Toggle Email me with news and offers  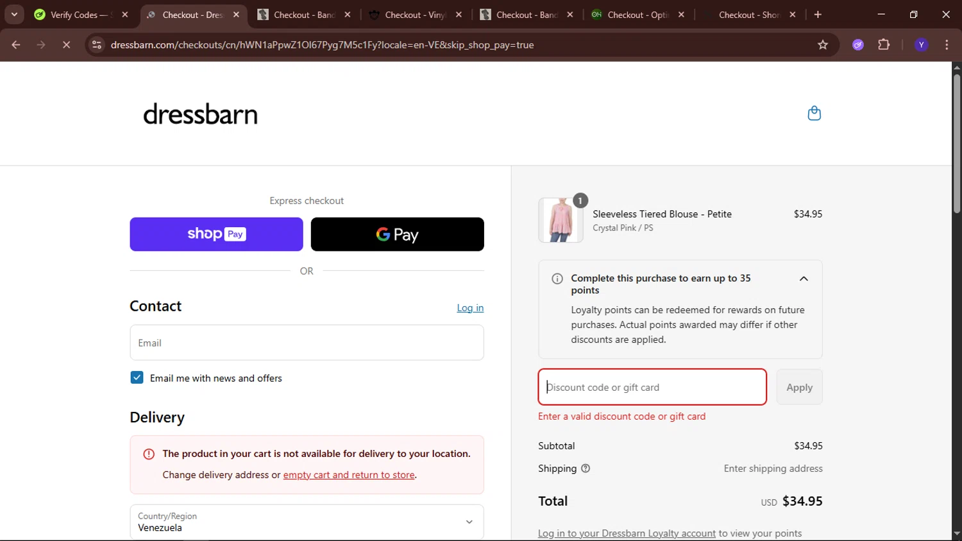[x=137, y=377]
